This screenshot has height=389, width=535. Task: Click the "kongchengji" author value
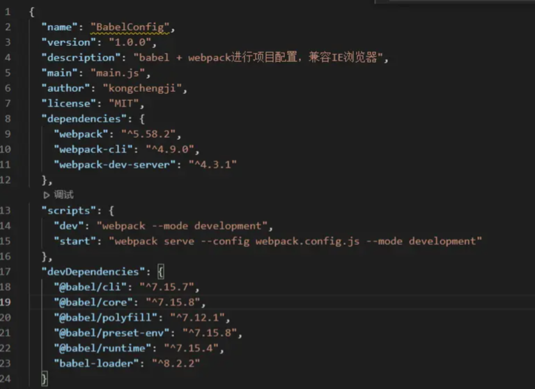pos(142,88)
